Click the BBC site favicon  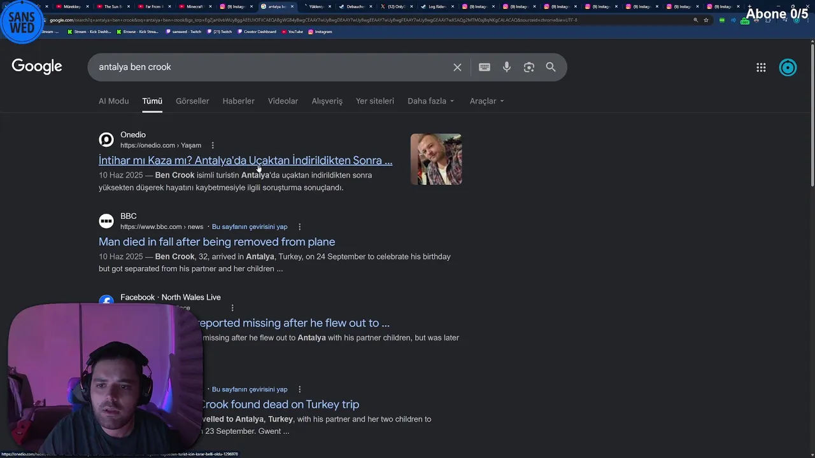point(106,221)
